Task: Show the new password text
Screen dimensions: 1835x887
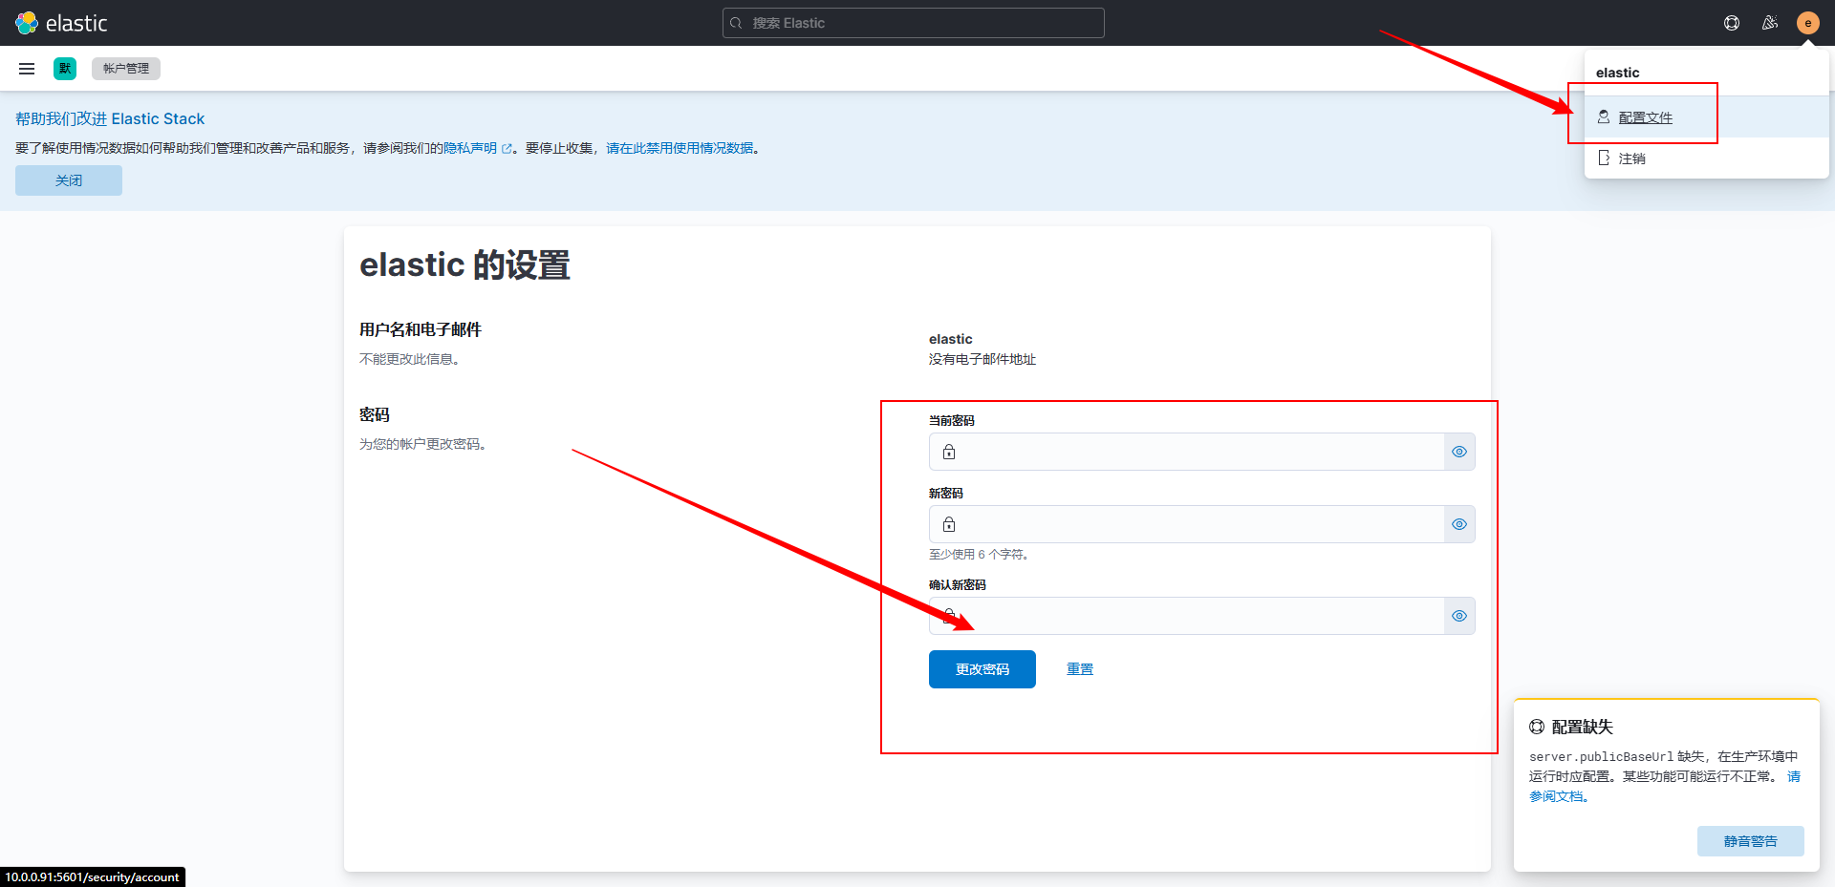Action: (x=1459, y=524)
